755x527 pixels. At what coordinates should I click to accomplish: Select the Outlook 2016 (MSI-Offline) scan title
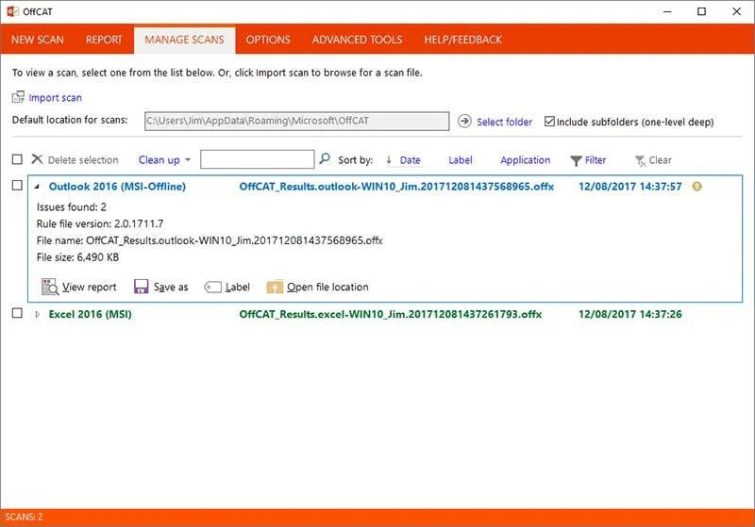click(x=117, y=186)
